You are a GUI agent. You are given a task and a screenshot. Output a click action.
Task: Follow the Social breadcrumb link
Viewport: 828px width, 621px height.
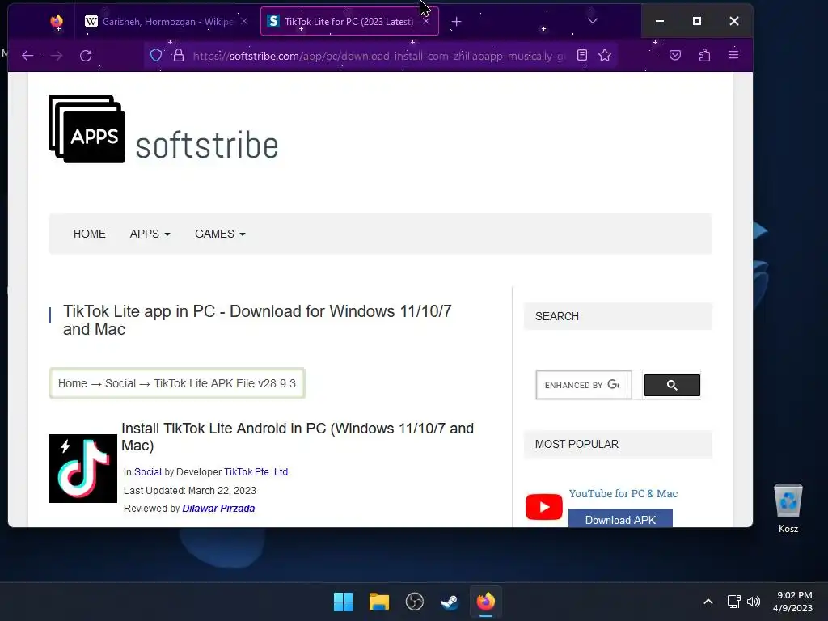(120, 383)
